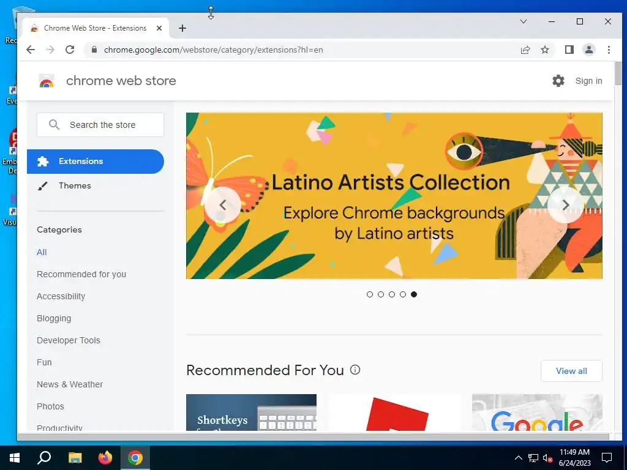The height and width of the screenshot is (470, 627).
Task: Click the Chrome taskbar icon
Action: tap(135, 458)
